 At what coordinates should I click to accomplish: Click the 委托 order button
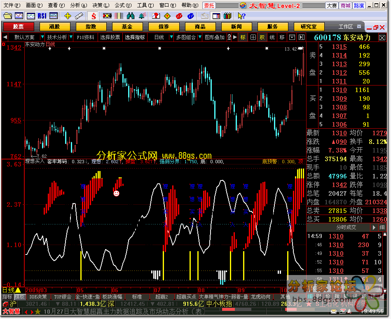coord(209,5)
